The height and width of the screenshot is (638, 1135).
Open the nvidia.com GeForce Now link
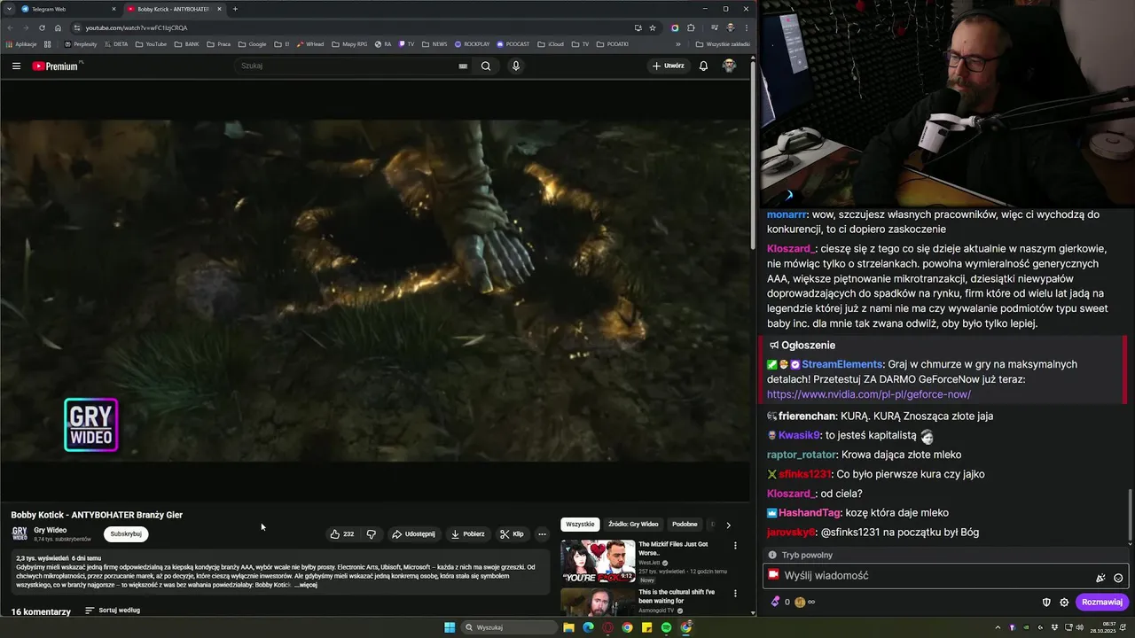868,394
